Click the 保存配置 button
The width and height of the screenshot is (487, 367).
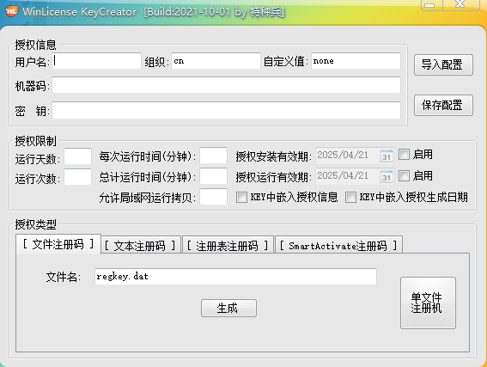tap(443, 106)
